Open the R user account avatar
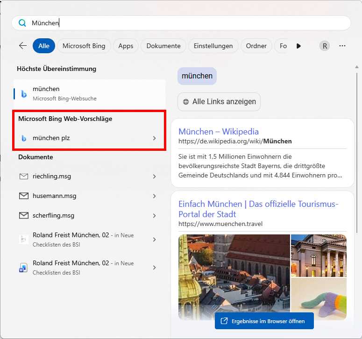 click(325, 46)
